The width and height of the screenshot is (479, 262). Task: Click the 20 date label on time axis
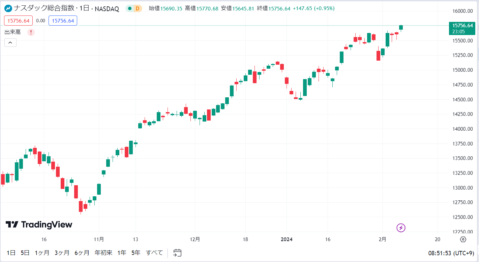click(438, 239)
